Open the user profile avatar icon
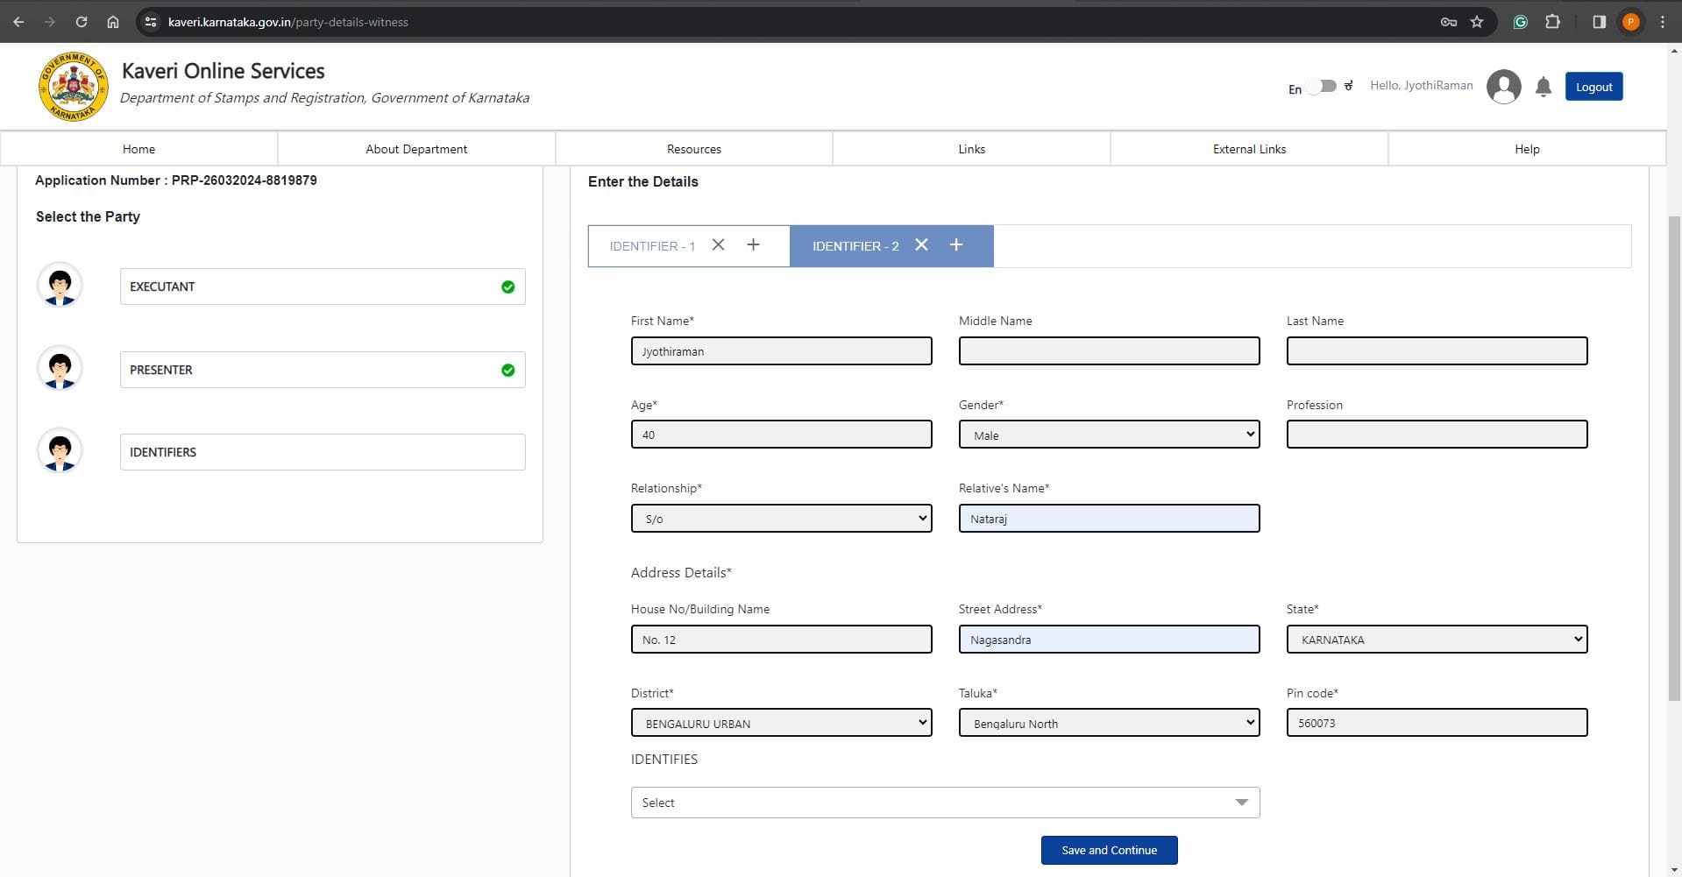 (x=1503, y=87)
